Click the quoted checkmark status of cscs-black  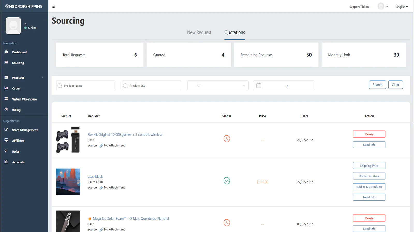click(x=227, y=181)
